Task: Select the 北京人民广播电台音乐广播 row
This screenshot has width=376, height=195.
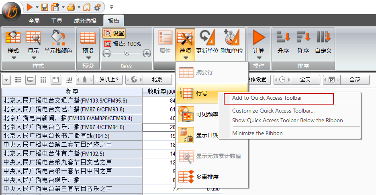Action: point(72,127)
